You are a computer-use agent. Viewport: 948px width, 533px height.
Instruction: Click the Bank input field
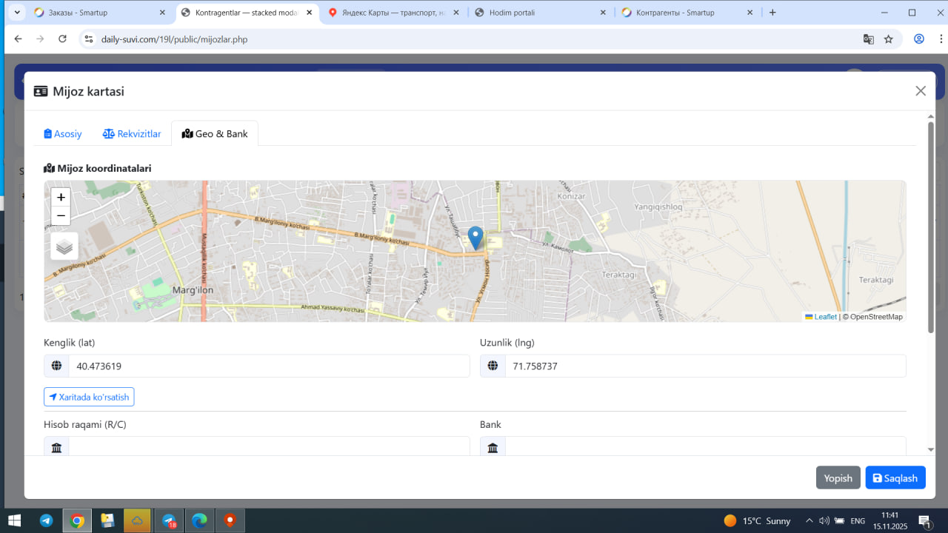point(705,446)
